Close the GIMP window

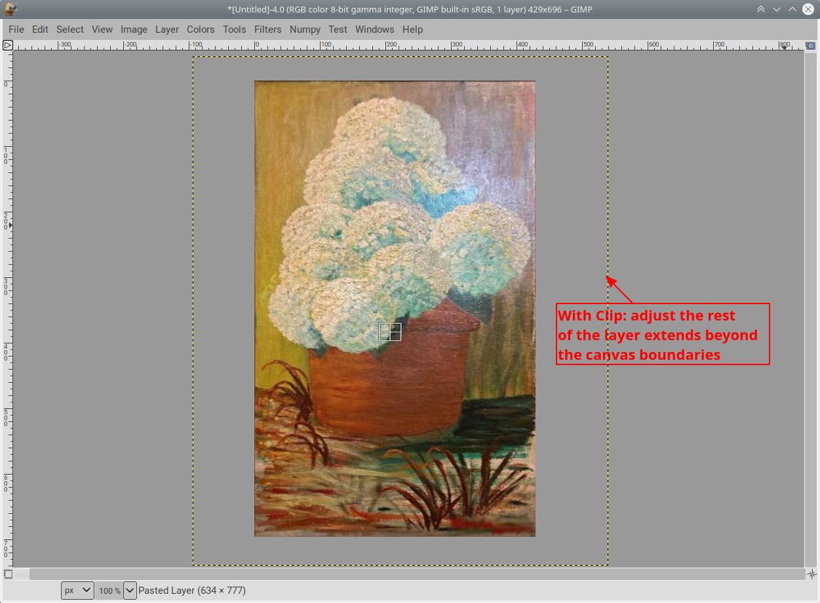(808, 9)
